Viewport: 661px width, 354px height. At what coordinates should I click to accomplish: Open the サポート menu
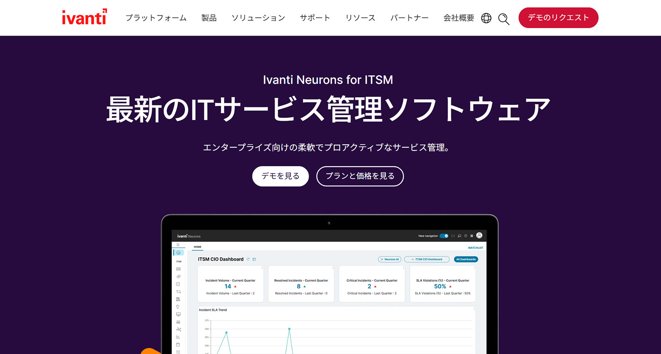(x=315, y=18)
